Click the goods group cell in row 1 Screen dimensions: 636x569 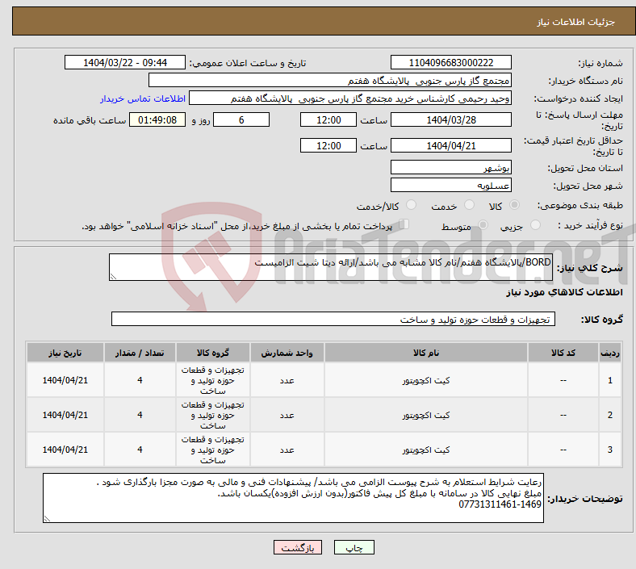pos(213,380)
